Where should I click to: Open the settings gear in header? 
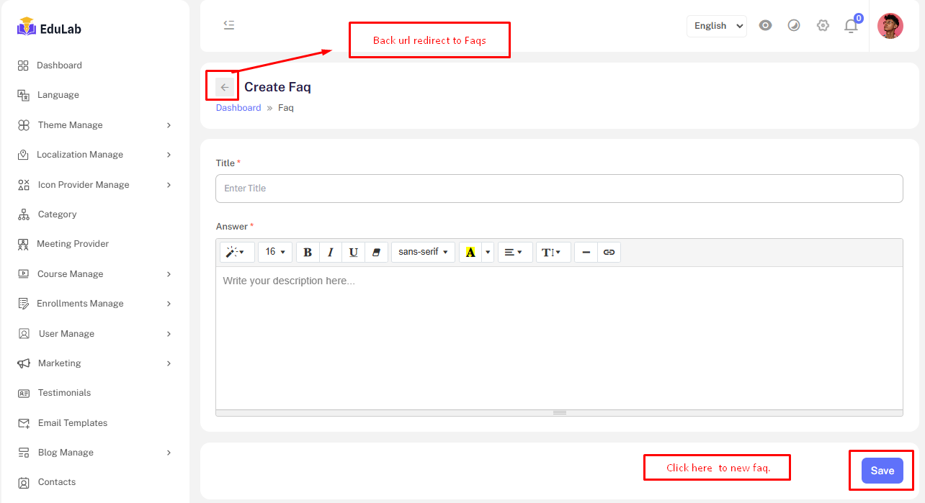click(823, 26)
